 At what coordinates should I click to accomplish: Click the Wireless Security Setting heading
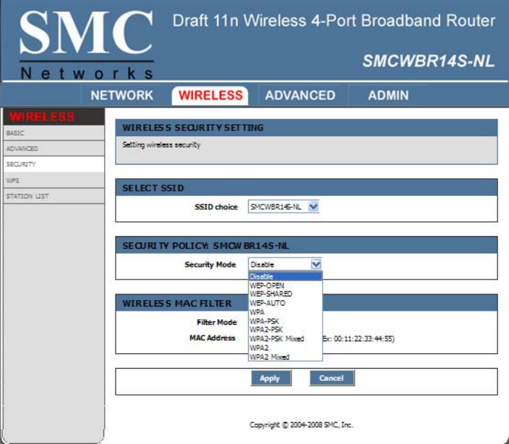pos(193,128)
